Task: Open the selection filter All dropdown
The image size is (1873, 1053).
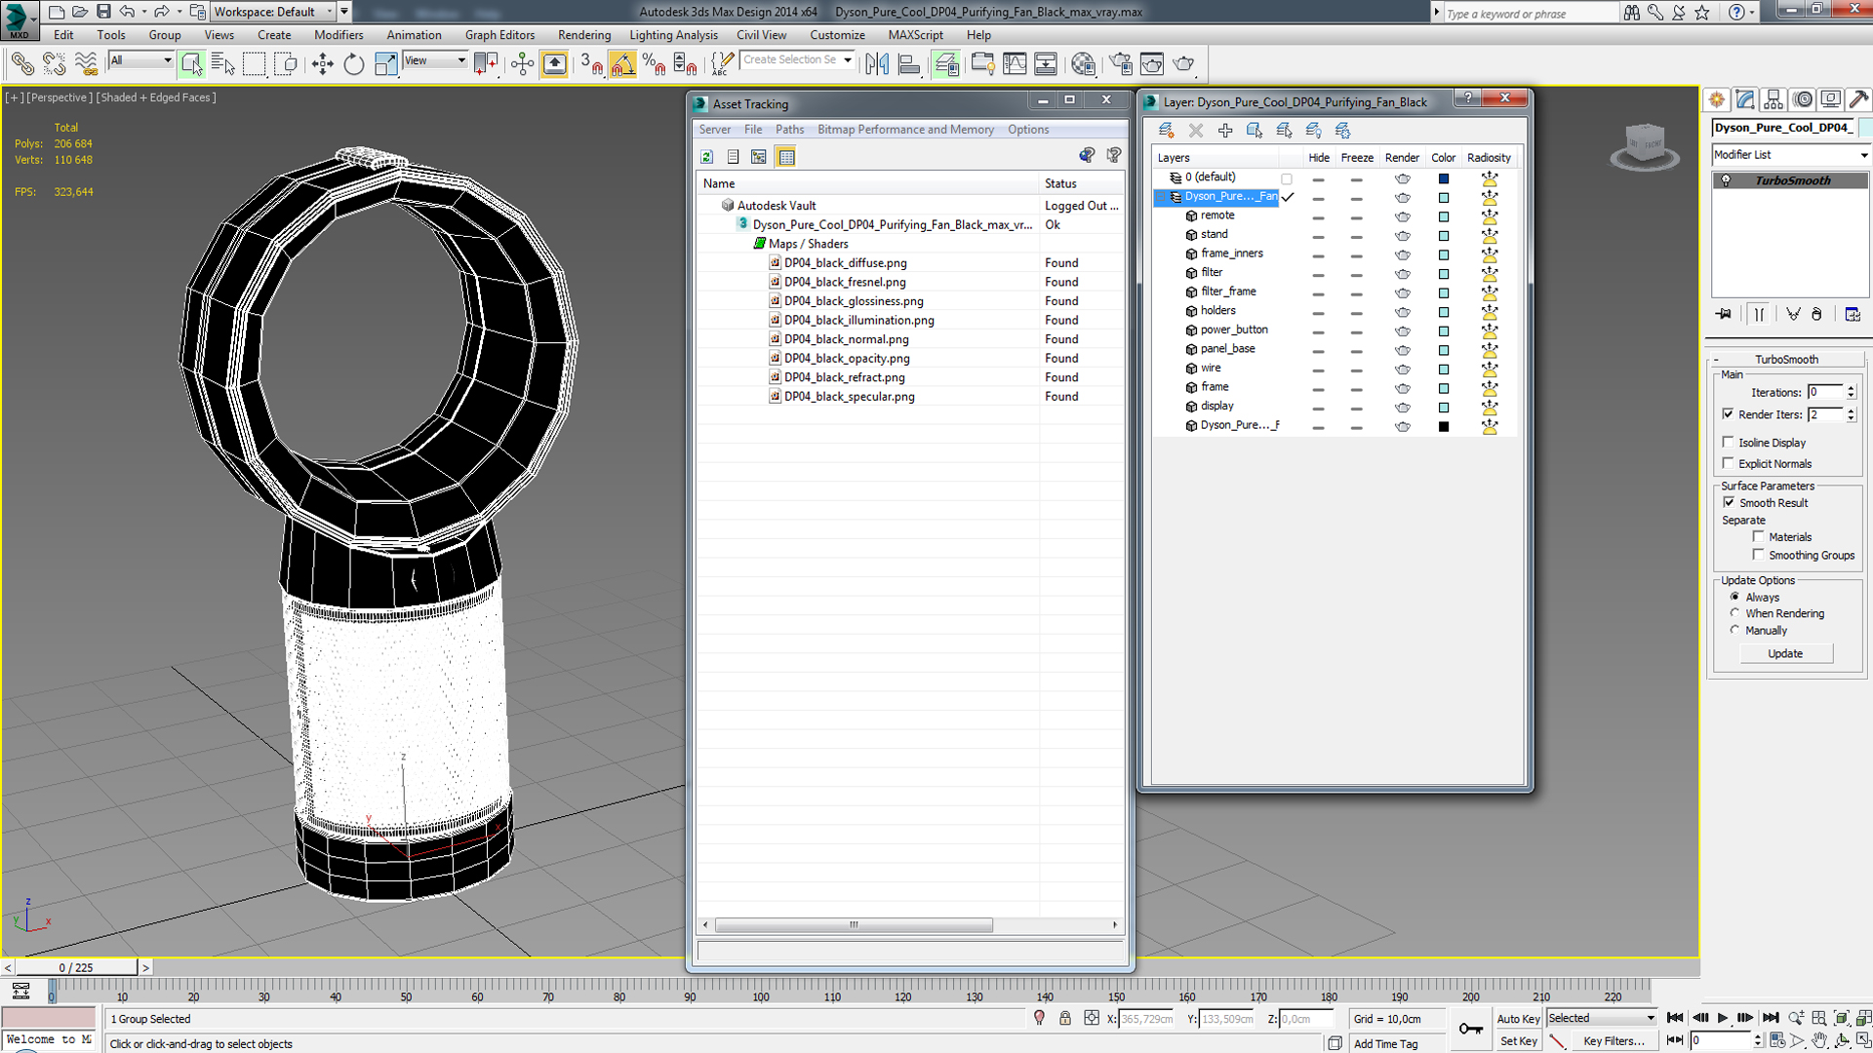Action: (x=140, y=60)
